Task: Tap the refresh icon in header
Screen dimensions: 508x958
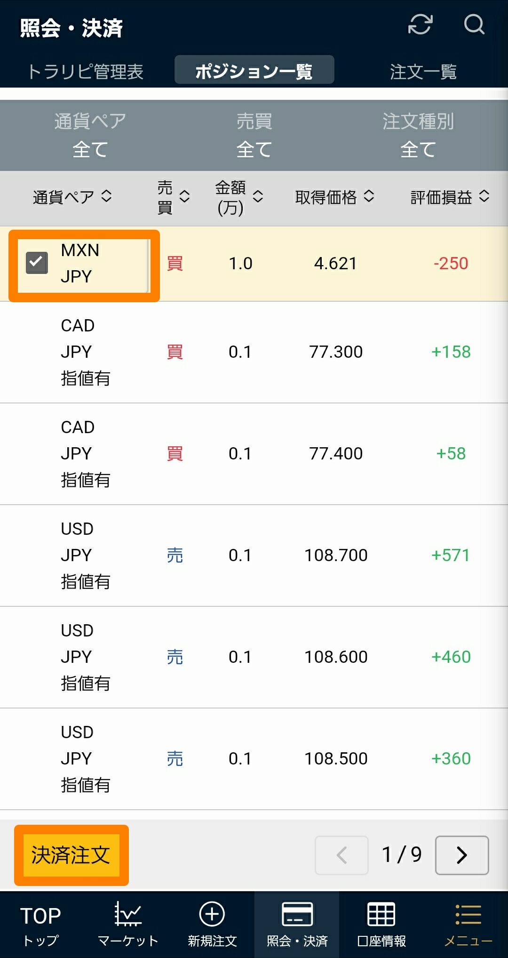Action: 420,24
